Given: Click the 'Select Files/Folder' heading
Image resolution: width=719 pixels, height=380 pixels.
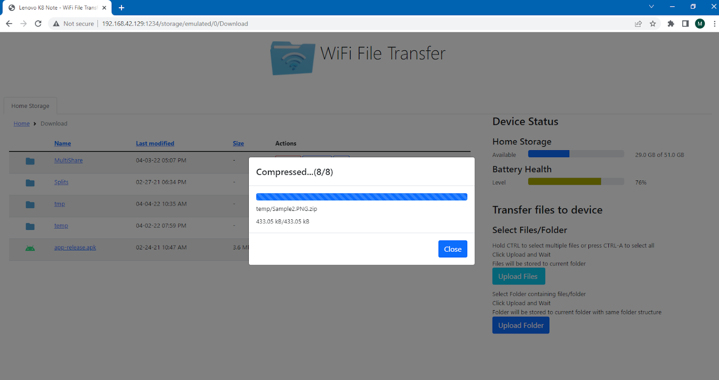Looking at the screenshot, I should click(530, 230).
